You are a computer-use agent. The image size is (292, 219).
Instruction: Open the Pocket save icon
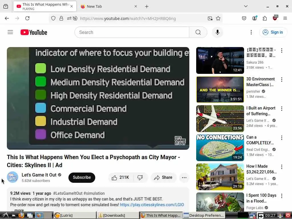[x=244, y=18]
